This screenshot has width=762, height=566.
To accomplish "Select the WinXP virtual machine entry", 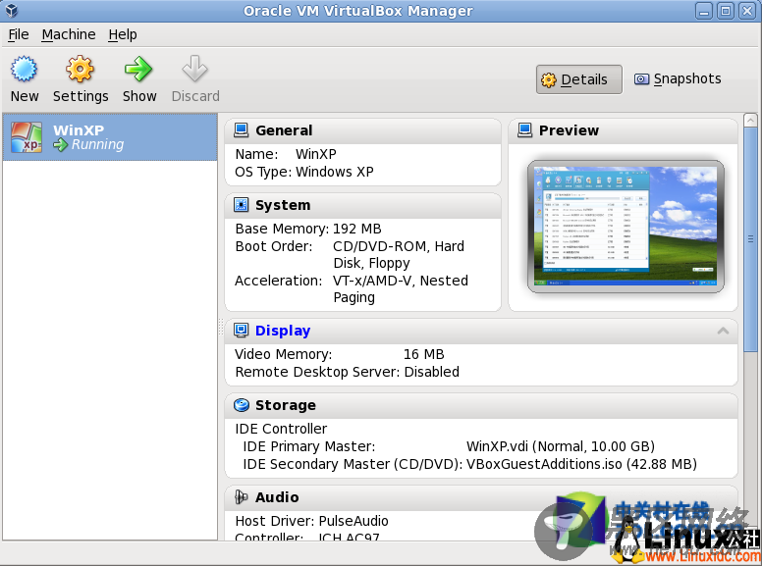I will 110,137.
